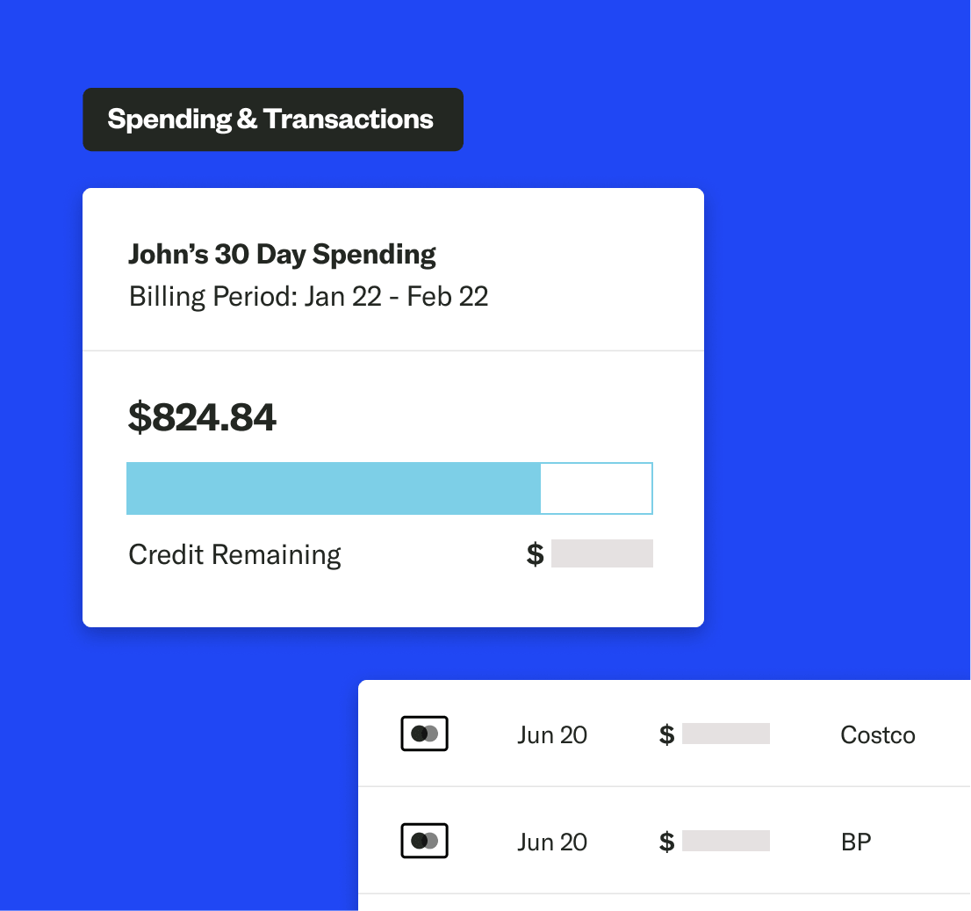
Task: Click the empty row below the BP transaction
Action: tap(664, 903)
